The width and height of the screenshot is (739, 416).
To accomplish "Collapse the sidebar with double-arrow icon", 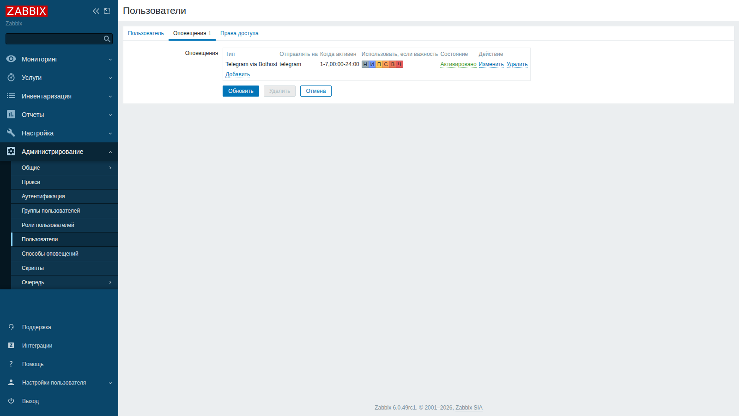I will tap(96, 11).
